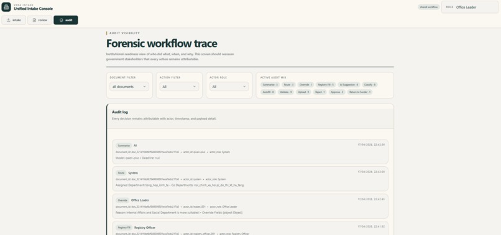This screenshot has height=235, width=501.
Task: Click the "Registry Officer" actor name
Action: 145,228
